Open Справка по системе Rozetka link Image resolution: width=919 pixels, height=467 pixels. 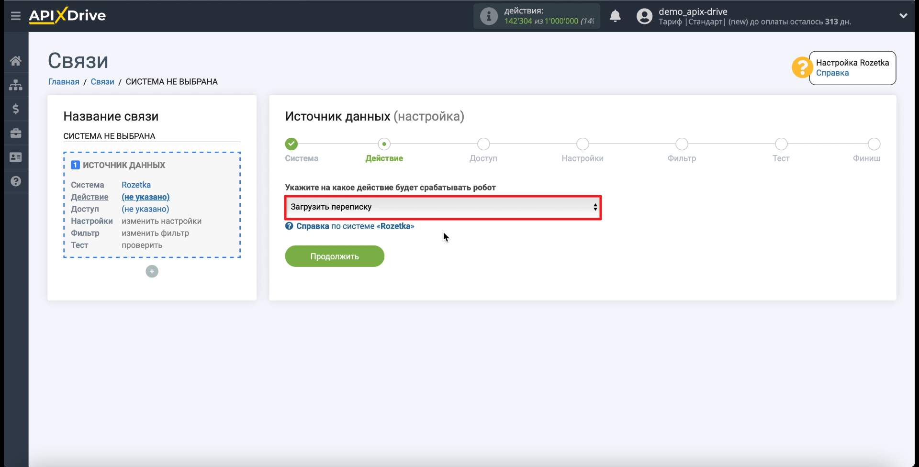point(355,226)
